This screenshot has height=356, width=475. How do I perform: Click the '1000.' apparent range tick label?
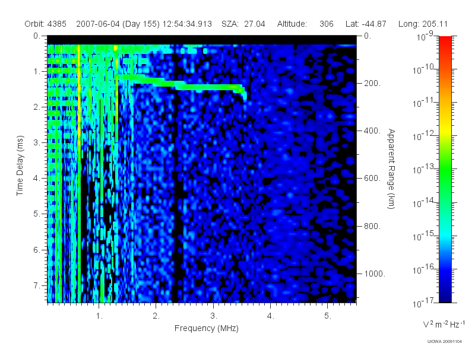pos(375,274)
